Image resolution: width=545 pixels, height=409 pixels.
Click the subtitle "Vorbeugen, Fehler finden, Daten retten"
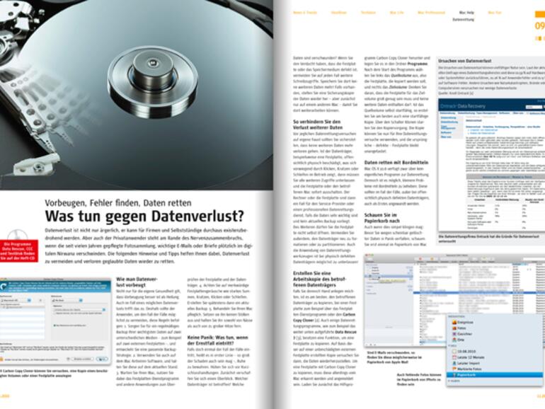[x=117, y=203]
